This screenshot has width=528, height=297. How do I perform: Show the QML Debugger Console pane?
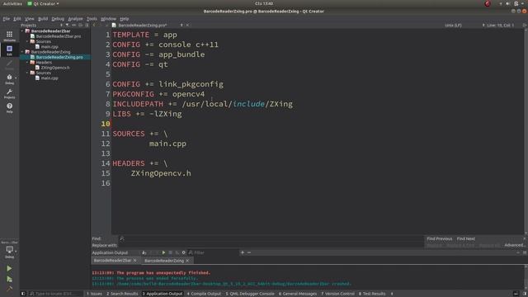tap(250, 294)
